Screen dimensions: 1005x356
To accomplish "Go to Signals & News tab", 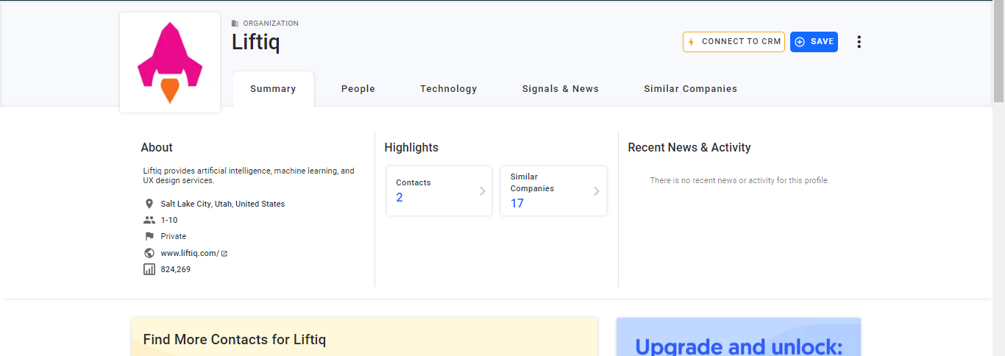I will pyautogui.click(x=561, y=89).
